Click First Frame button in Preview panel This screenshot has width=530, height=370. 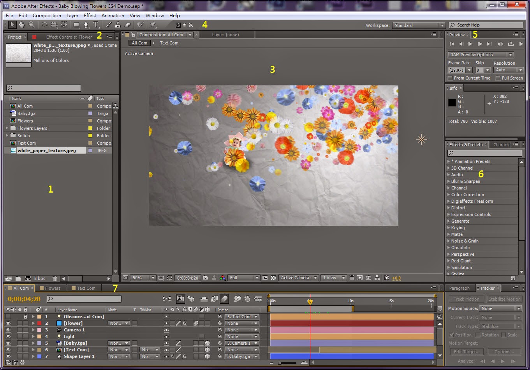tap(452, 44)
